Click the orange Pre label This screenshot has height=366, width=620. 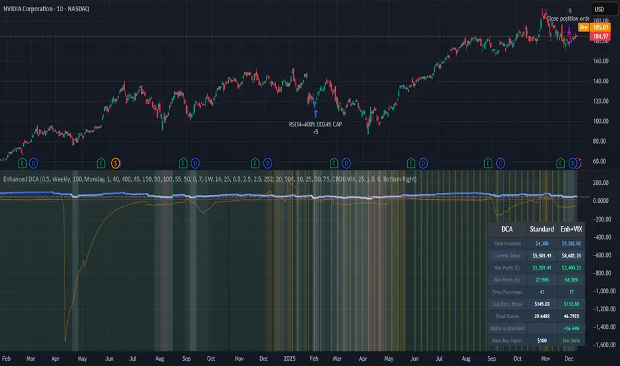click(x=583, y=27)
